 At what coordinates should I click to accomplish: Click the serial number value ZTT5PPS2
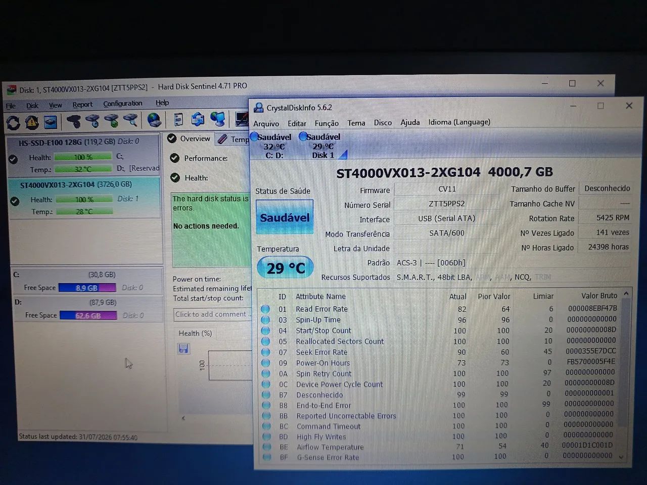[447, 204]
